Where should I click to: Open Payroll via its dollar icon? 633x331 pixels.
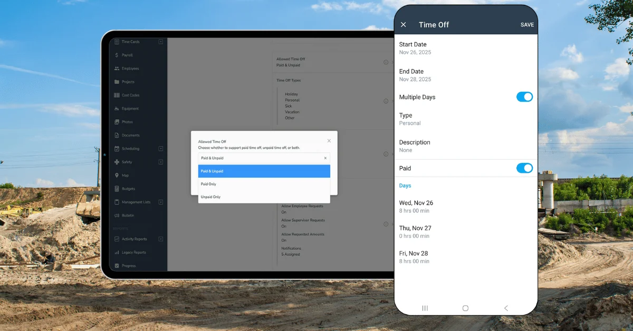(x=117, y=55)
